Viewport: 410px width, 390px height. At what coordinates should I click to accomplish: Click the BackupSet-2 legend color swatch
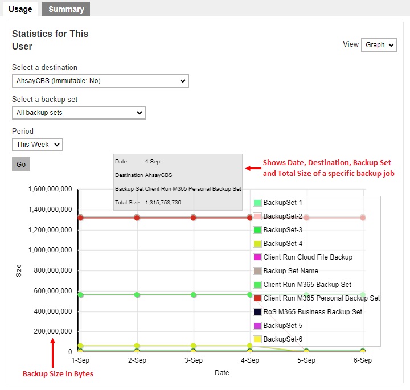pos(257,216)
